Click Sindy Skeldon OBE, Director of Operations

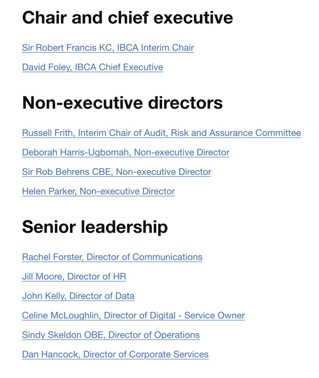coord(111,335)
